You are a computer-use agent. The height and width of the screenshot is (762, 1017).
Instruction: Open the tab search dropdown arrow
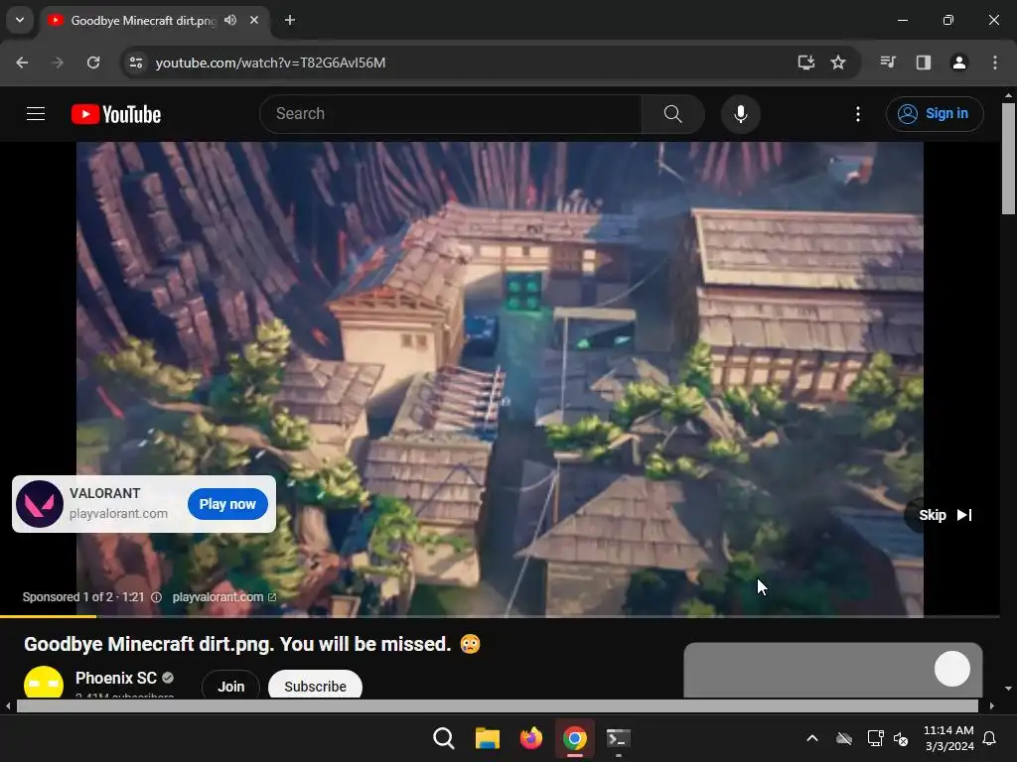20,20
